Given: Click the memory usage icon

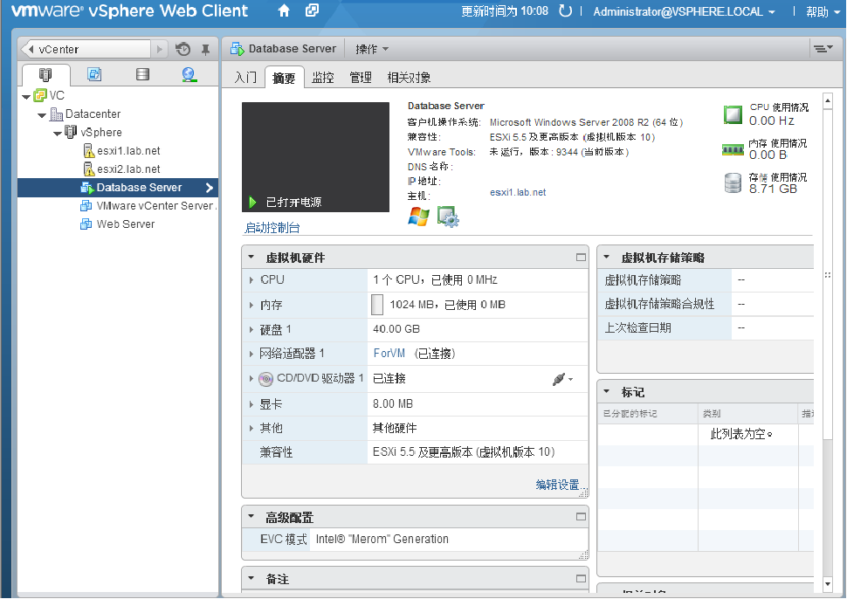Looking at the screenshot, I should coord(733,149).
